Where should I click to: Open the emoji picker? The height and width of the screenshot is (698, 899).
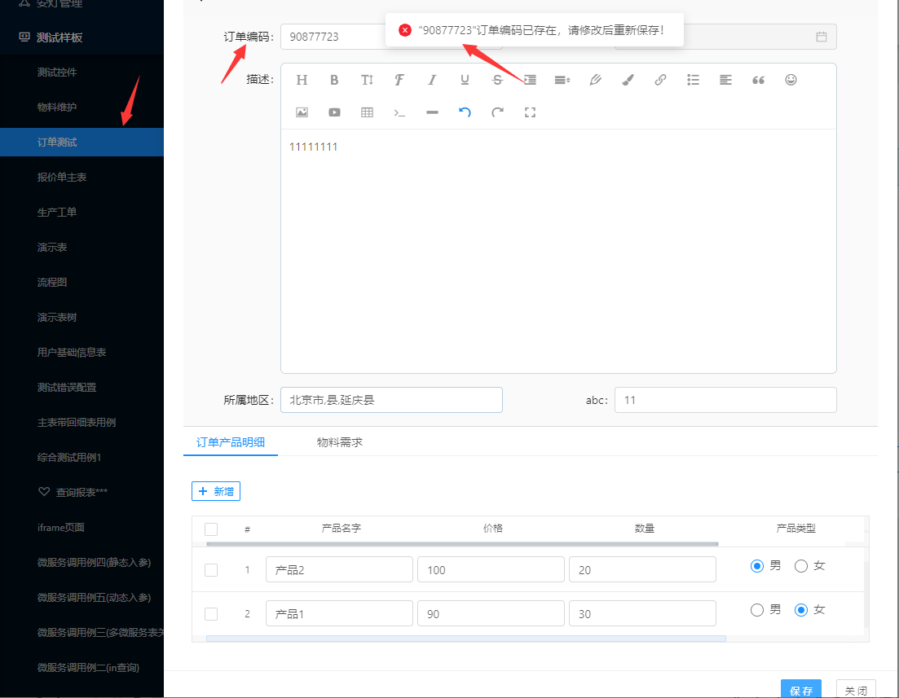tap(791, 80)
